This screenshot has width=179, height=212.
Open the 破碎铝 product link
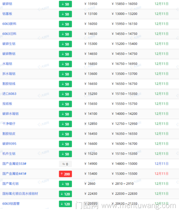[x=7, y=4]
